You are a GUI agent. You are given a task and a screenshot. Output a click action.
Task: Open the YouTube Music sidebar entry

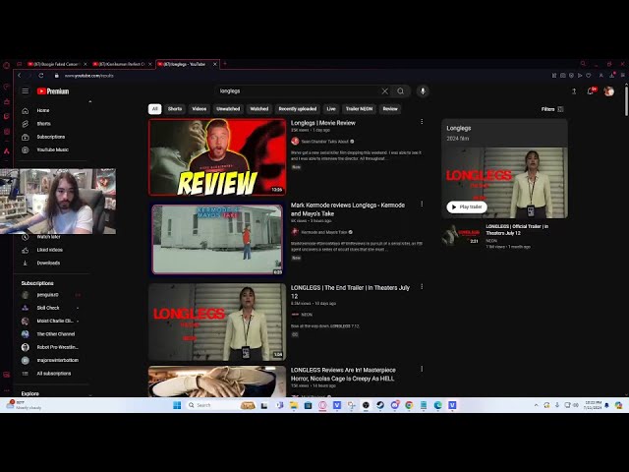52,149
